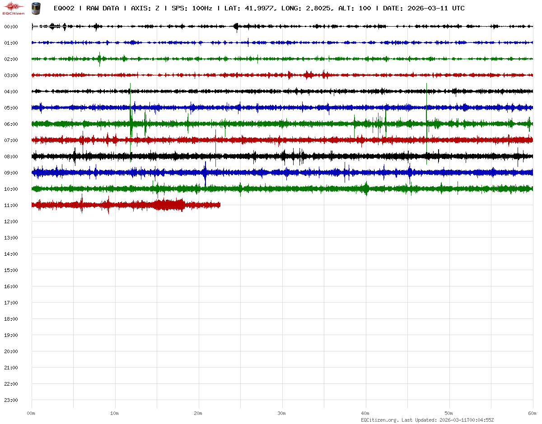Click the 30m mark on minute axis
Viewport: 542px width, 424px height.
[281, 413]
